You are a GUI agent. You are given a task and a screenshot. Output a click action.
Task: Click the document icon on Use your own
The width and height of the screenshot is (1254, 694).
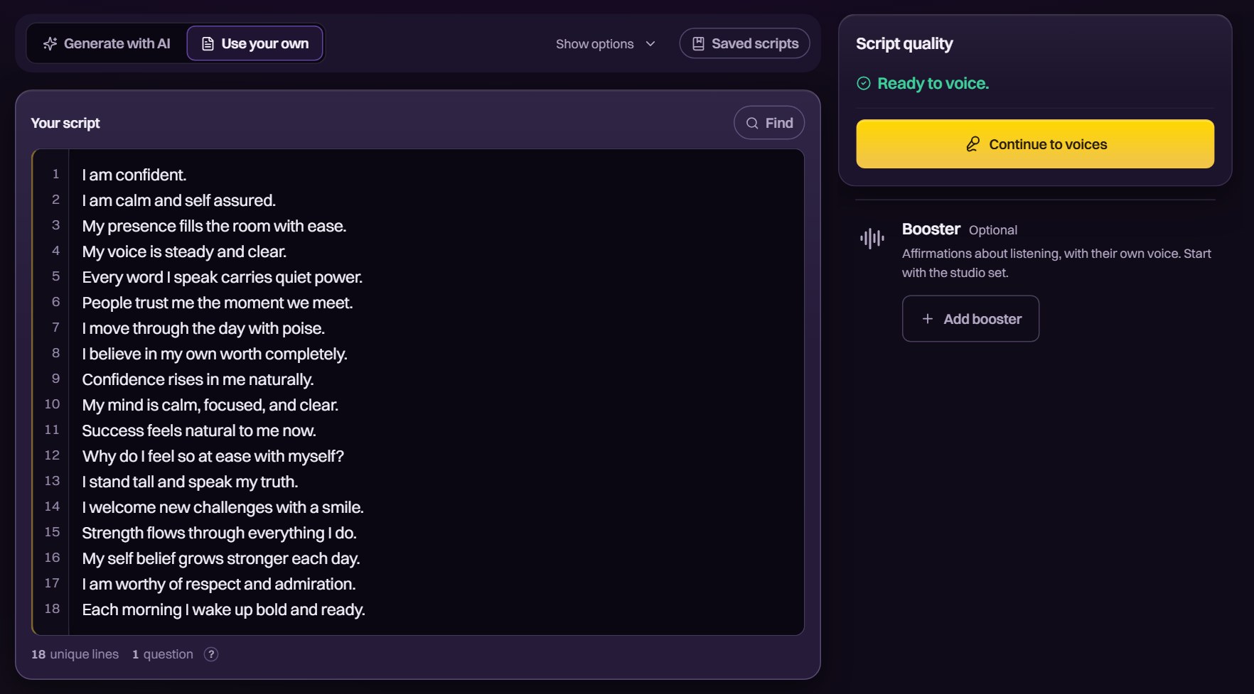[208, 44]
